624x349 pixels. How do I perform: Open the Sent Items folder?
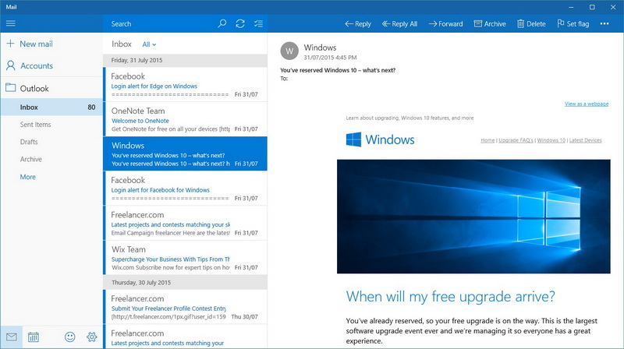coord(36,125)
